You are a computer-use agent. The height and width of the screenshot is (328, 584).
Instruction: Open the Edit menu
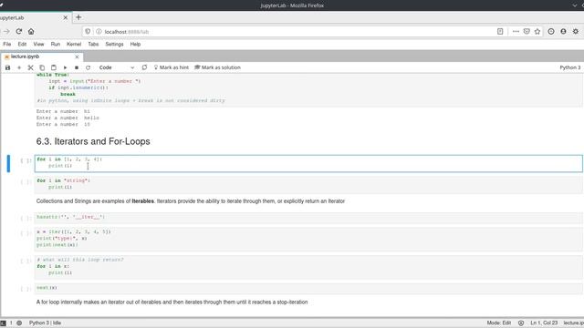(x=22, y=44)
